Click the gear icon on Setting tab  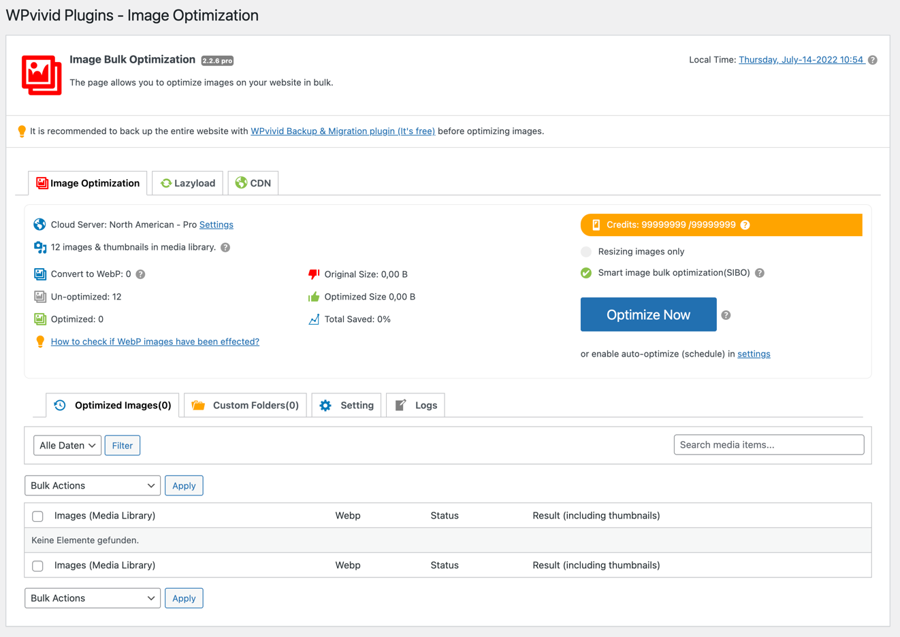click(325, 406)
